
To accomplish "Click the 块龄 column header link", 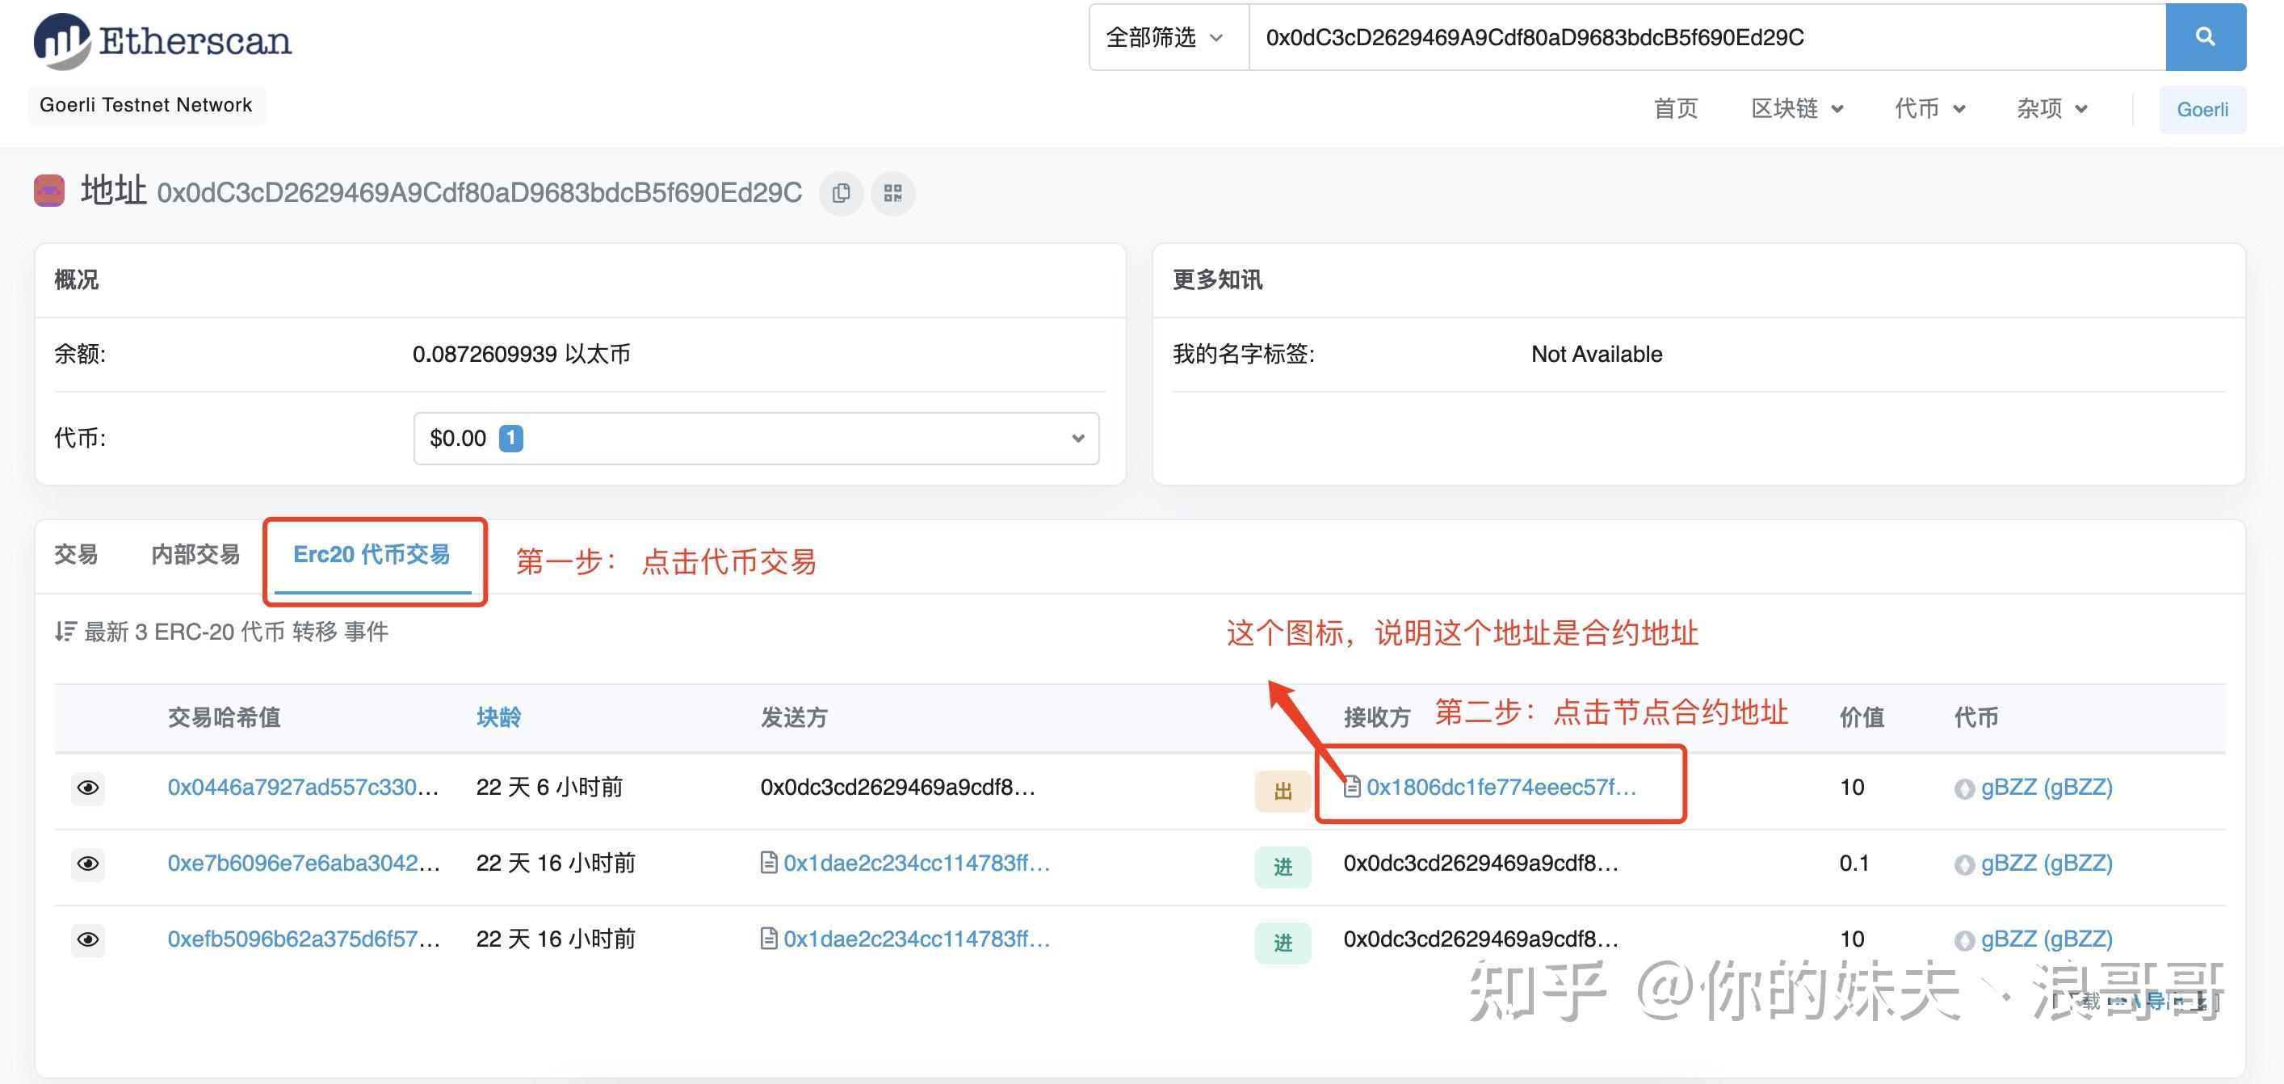I will [498, 716].
